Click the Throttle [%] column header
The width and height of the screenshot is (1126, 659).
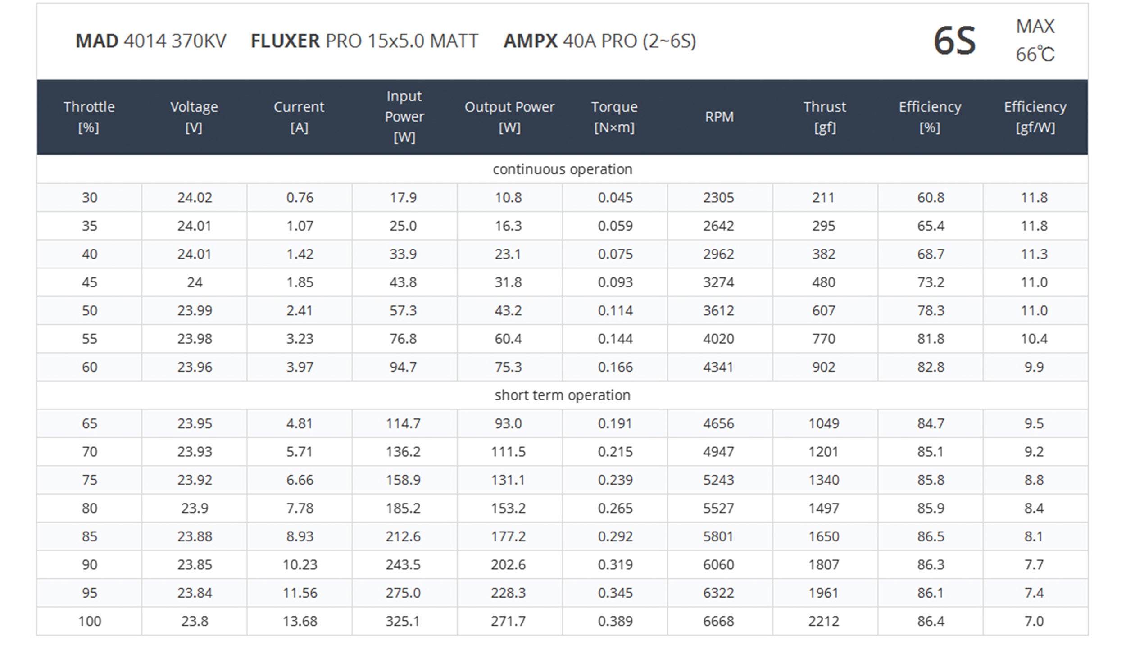click(x=89, y=117)
